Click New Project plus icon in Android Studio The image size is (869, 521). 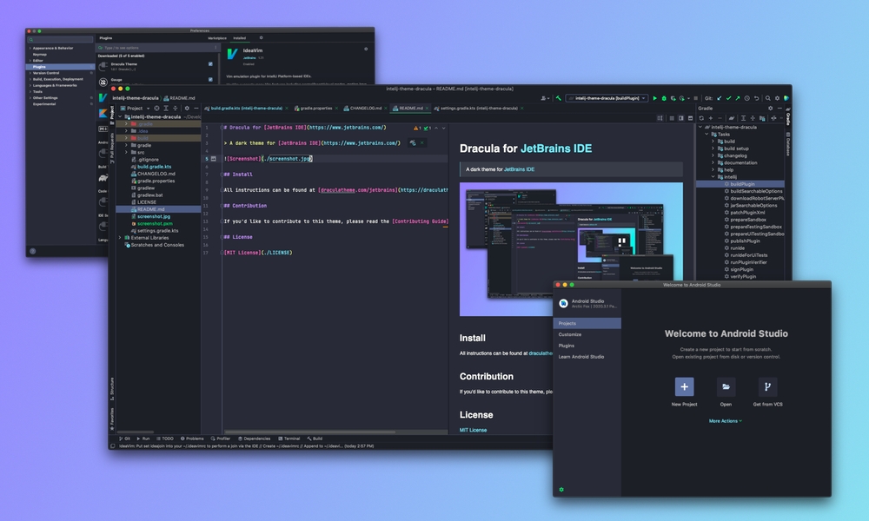point(685,386)
